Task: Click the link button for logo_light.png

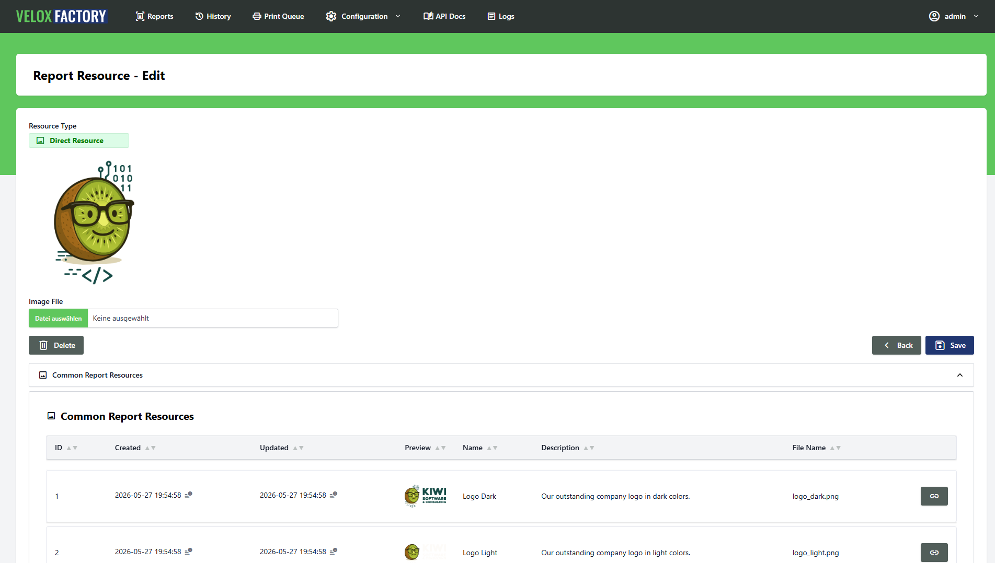Action: [934, 553]
